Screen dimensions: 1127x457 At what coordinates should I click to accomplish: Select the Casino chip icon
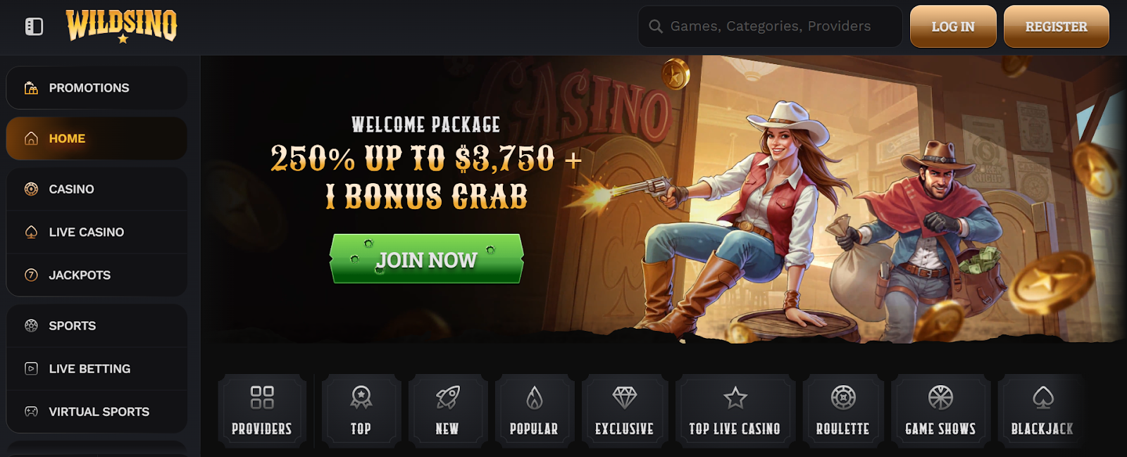[31, 189]
